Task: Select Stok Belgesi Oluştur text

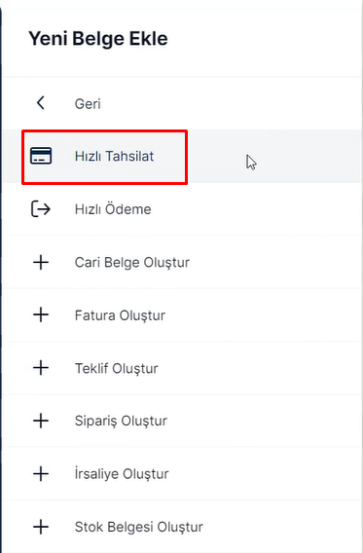Action: [x=138, y=527]
